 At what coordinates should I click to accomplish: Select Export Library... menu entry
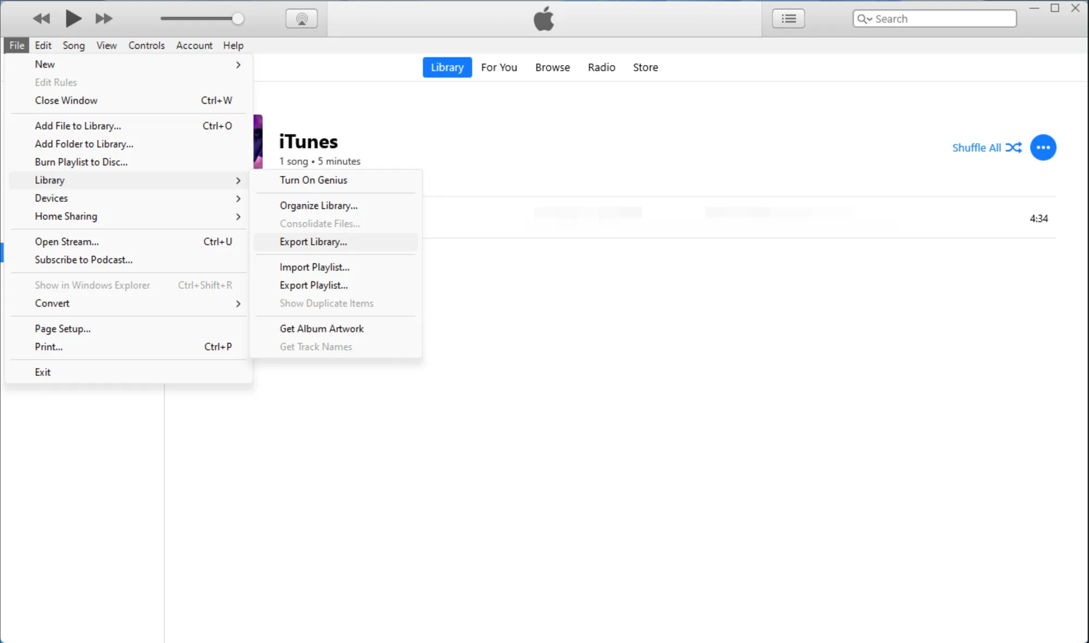tap(314, 242)
